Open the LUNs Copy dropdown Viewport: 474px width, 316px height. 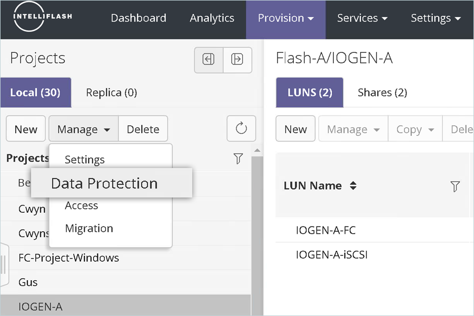tap(415, 129)
